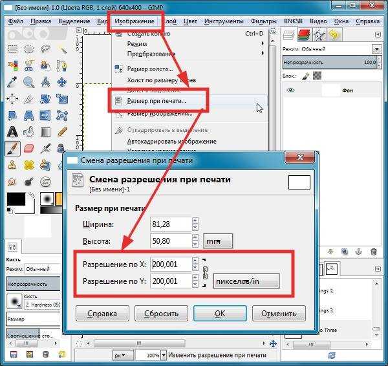Select the Bucket Fill tool
Screen dimensions: 388x366
click(28, 132)
